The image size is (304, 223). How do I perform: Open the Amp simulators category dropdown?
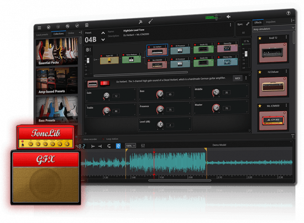coord(274,29)
